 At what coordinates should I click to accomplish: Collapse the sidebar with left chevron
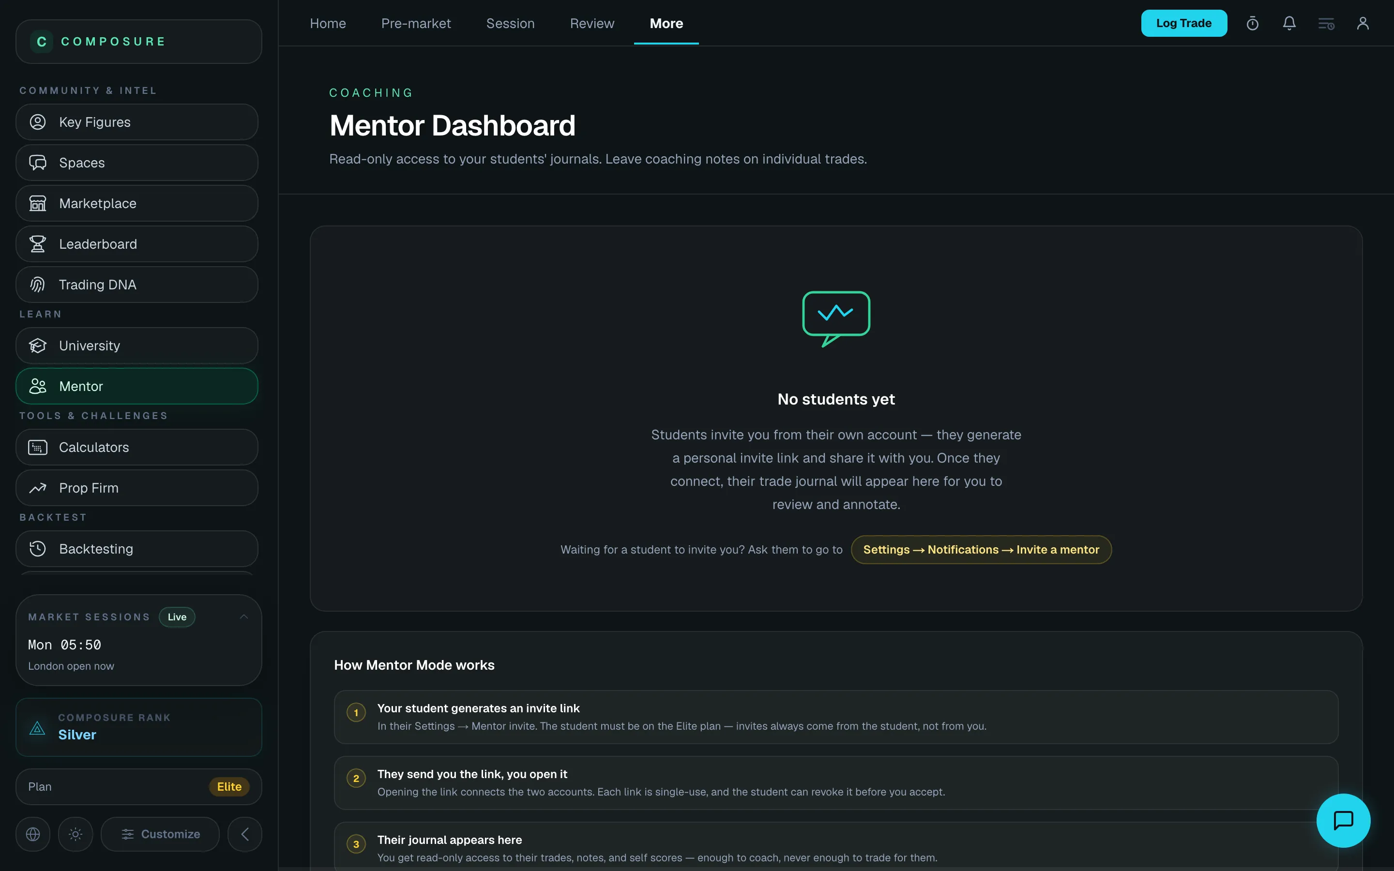click(x=245, y=834)
